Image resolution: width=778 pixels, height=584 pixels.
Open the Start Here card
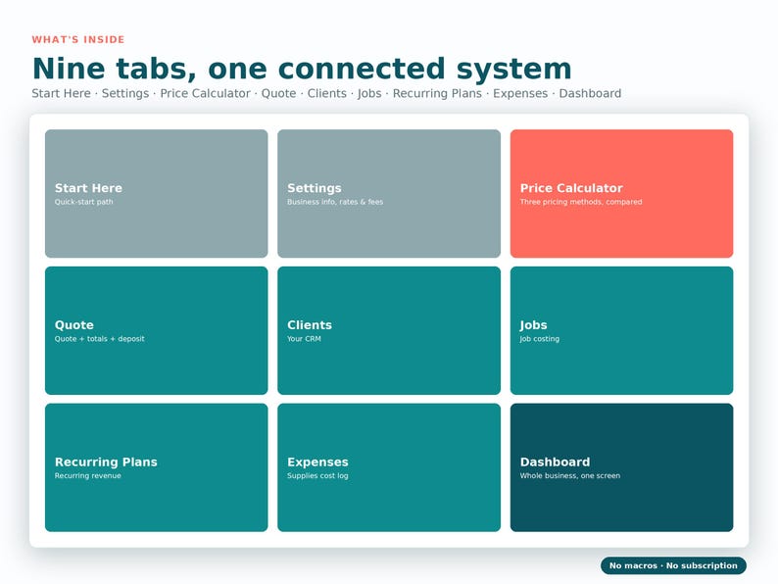click(x=157, y=193)
